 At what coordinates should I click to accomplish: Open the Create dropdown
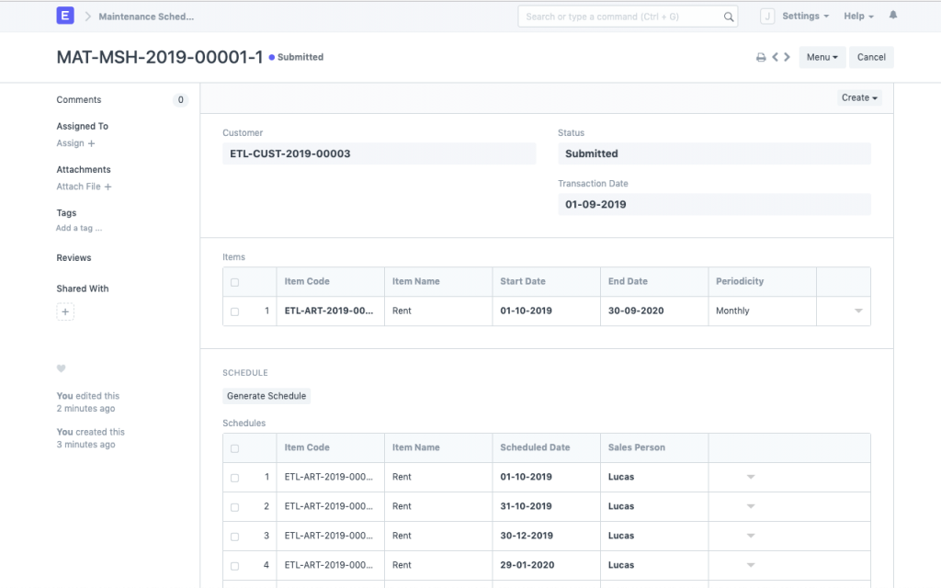point(859,97)
